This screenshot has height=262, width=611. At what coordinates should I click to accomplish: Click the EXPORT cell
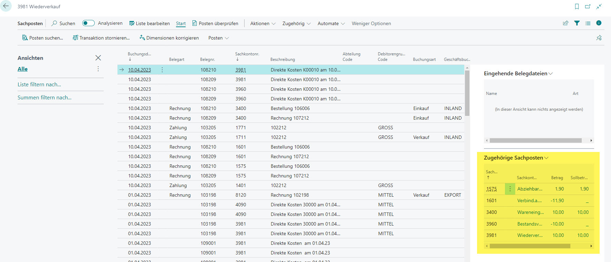(453, 195)
